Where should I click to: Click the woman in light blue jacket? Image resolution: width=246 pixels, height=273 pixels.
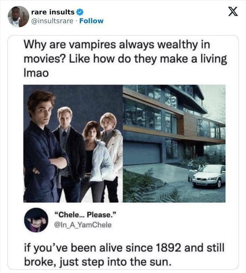[x=97, y=161]
